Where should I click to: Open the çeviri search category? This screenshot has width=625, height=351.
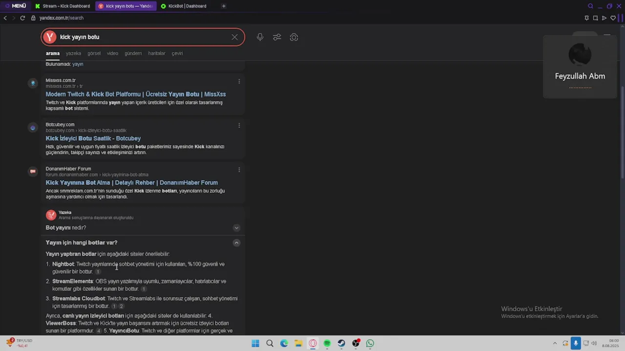click(x=177, y=53)
